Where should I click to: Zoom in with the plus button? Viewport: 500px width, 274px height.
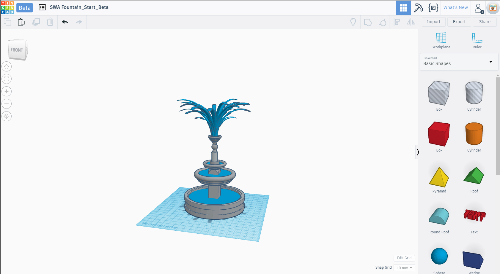pyautogui.click(x=7, y=91)
